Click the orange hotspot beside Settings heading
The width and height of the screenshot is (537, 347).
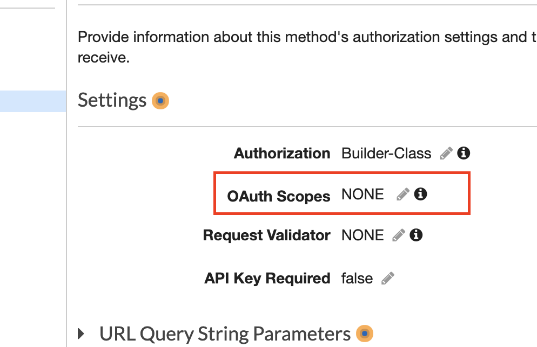click(160, 101)
